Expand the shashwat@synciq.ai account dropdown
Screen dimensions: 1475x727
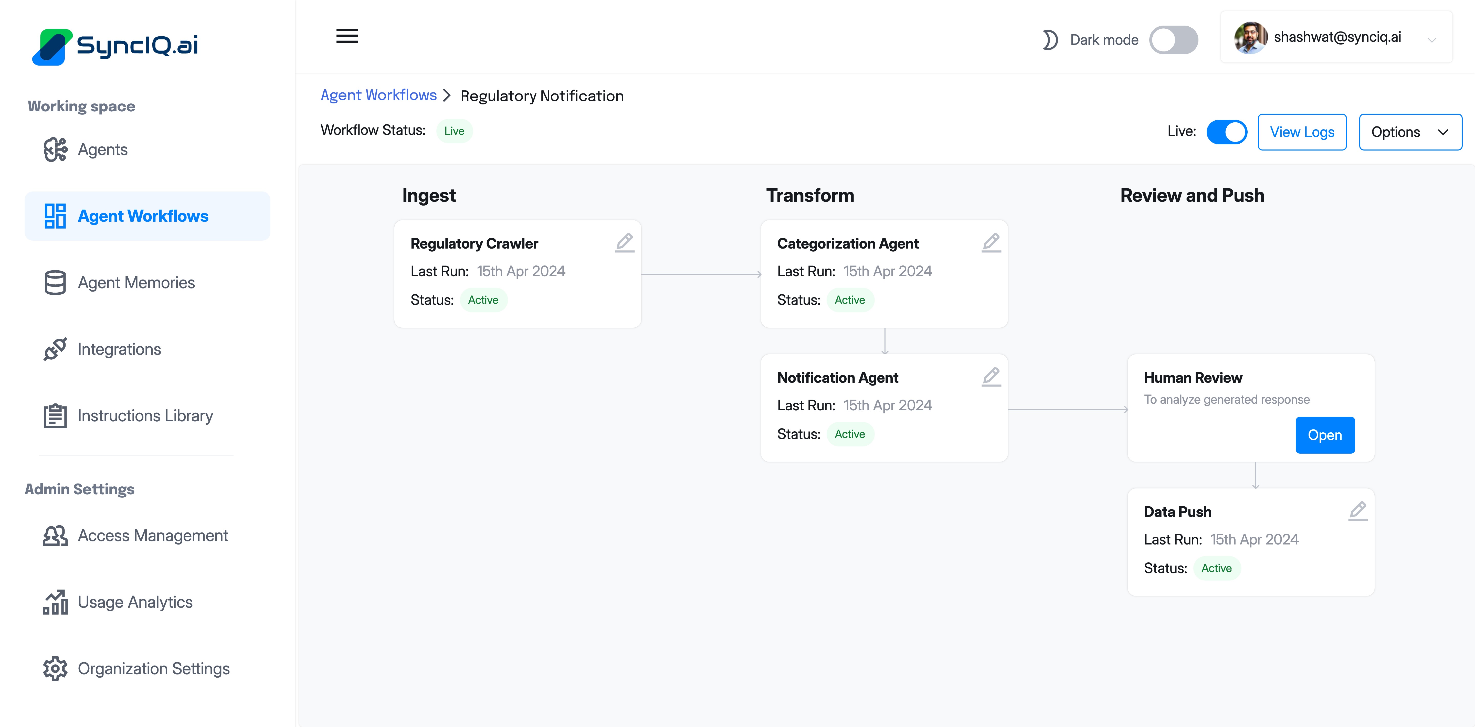coord(1431,40)
